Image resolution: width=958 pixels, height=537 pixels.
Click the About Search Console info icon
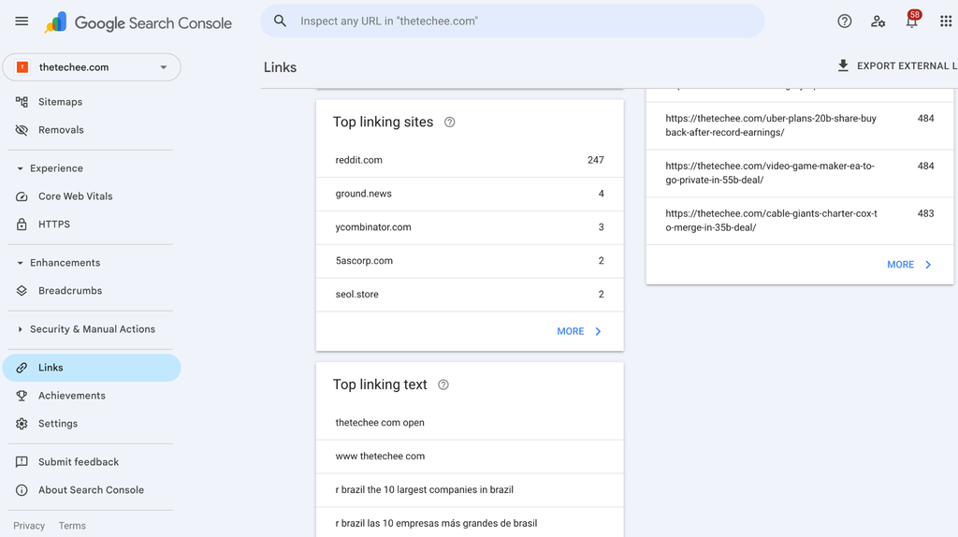22,490
